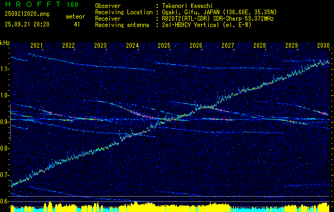Click the Receiving Location label
334x212 pixels.
point(124,12)
